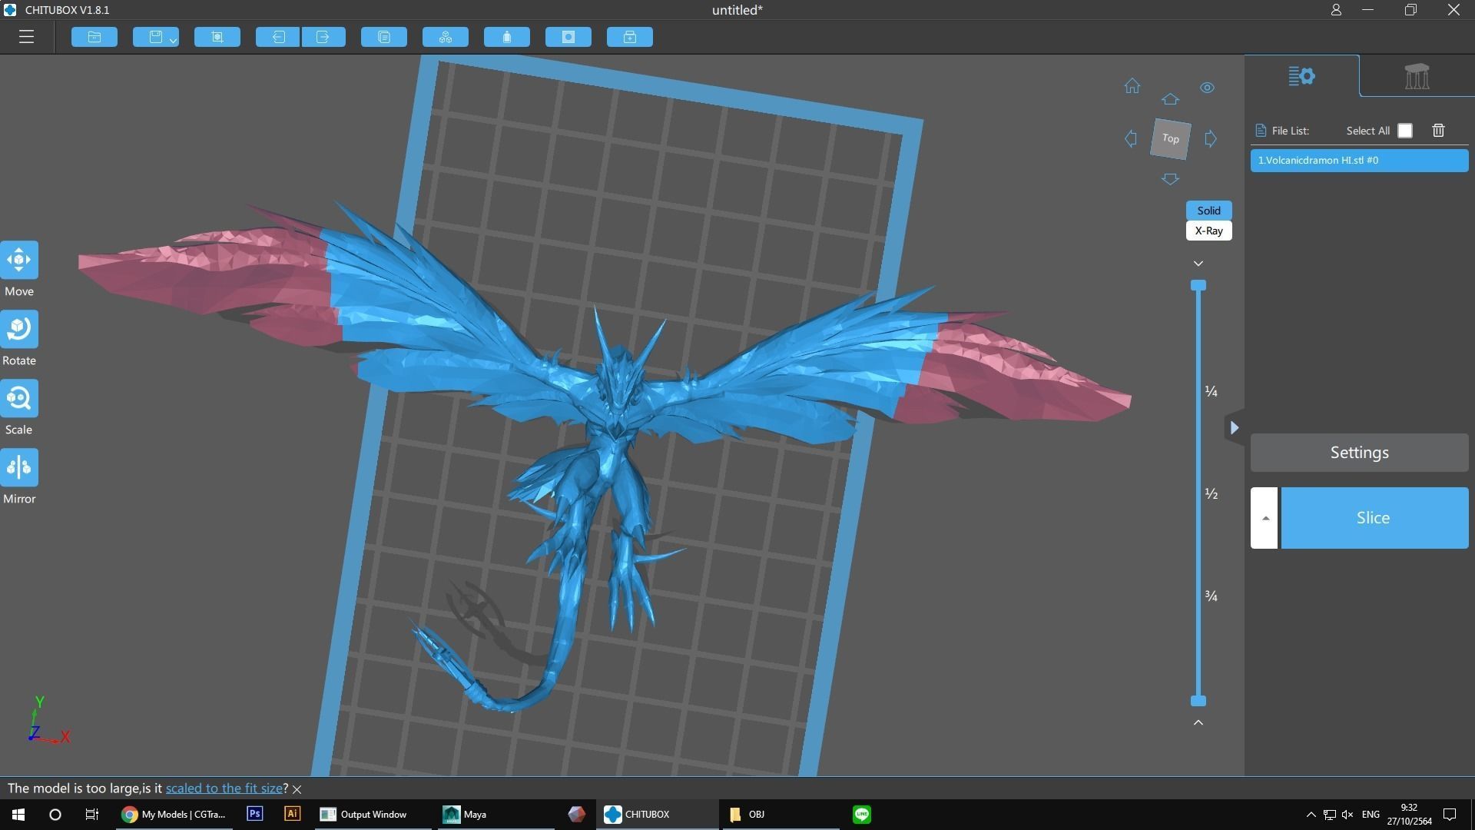Delete the selected file with the trash icon
The height and width of the screenshot is (830, 1475).
1439,131
